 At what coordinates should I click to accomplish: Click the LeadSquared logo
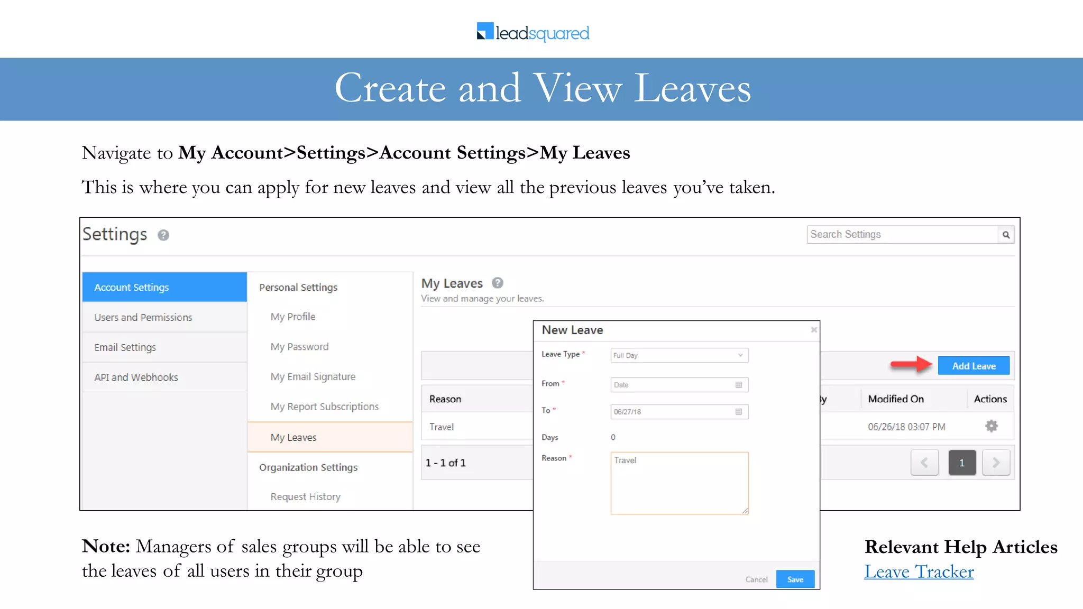[x=533, y=32]
